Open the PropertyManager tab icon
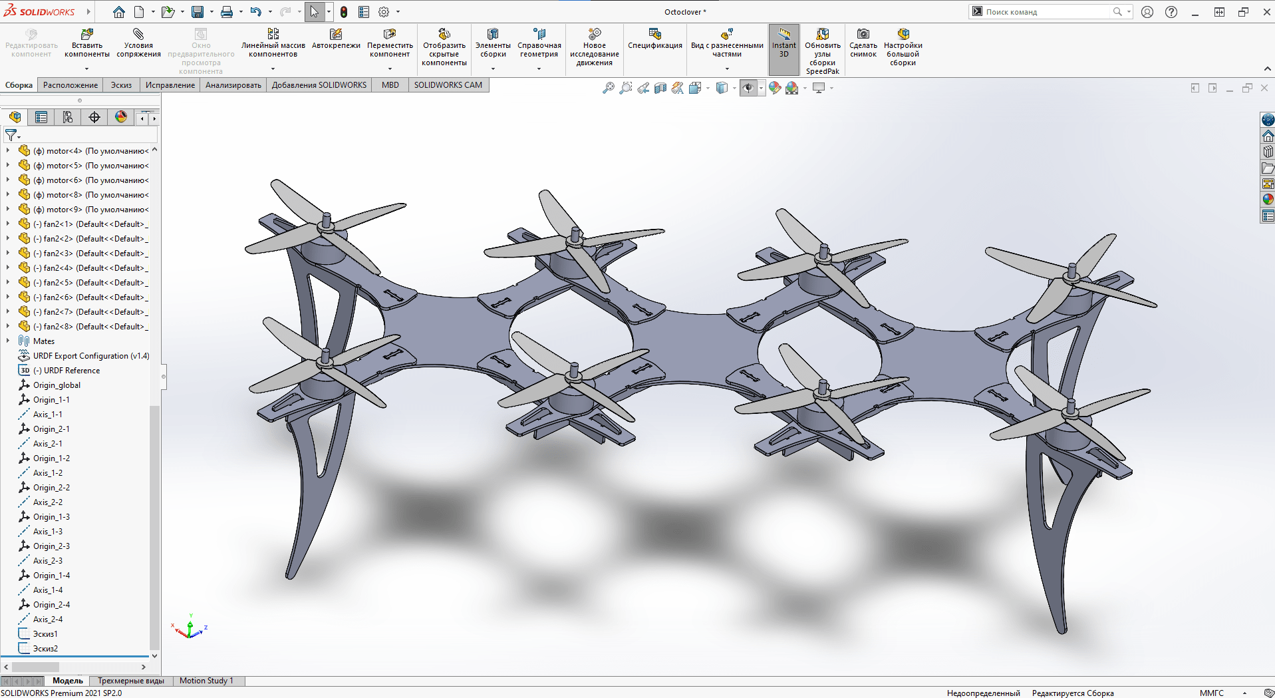 41,118
